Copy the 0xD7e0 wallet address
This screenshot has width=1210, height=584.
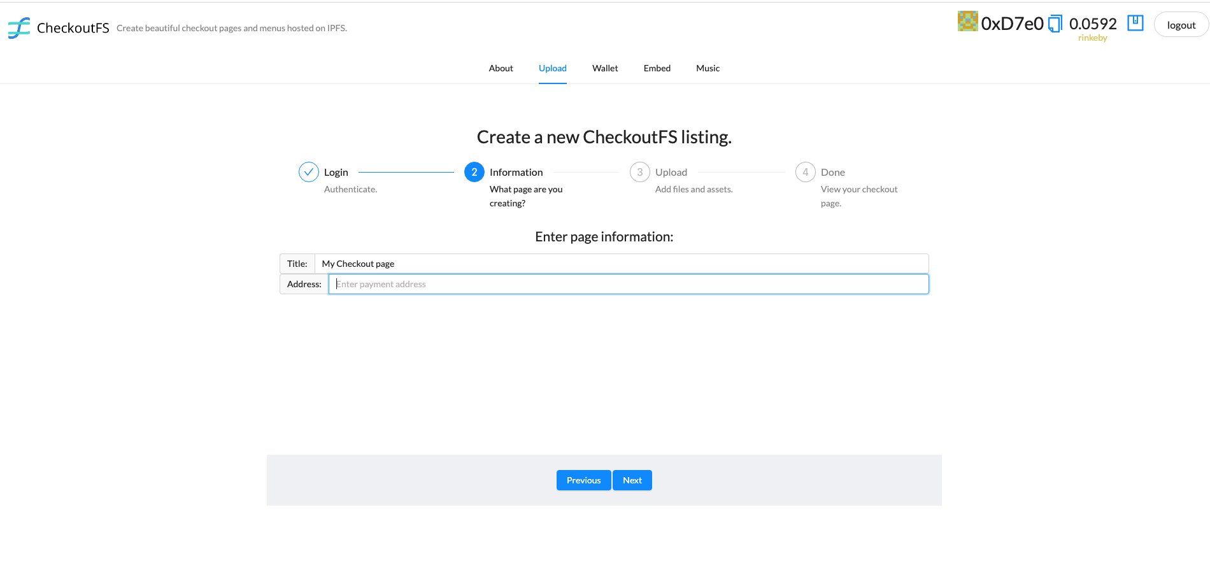[1055, 24]
